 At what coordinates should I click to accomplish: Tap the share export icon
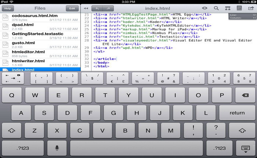(250, 8)
